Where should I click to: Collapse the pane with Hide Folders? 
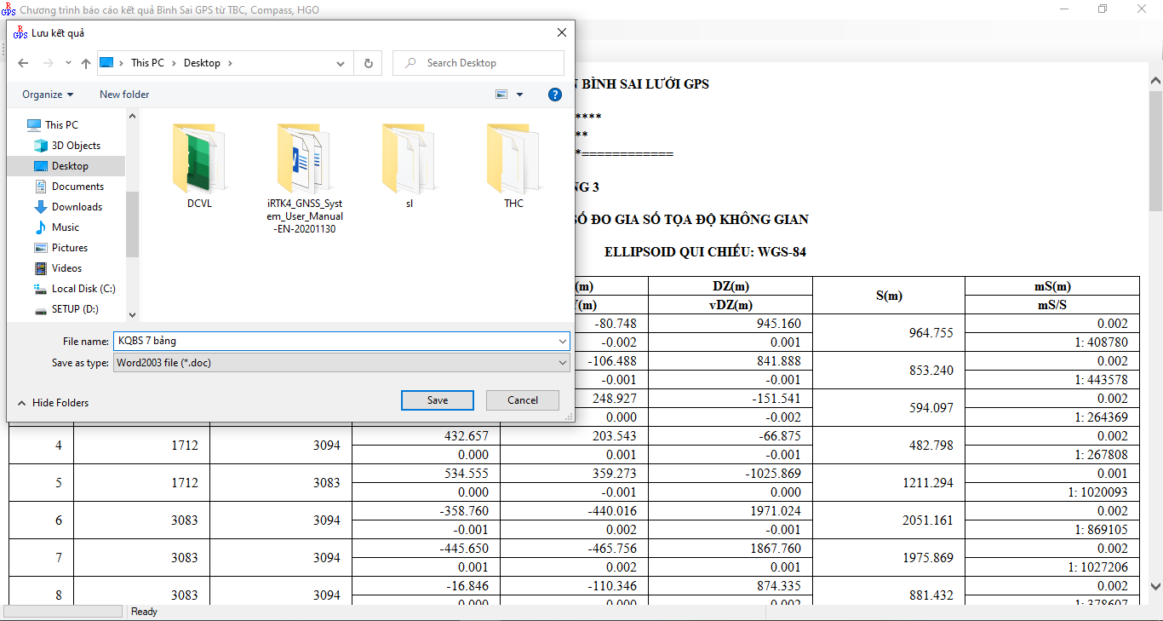point(53,403)
